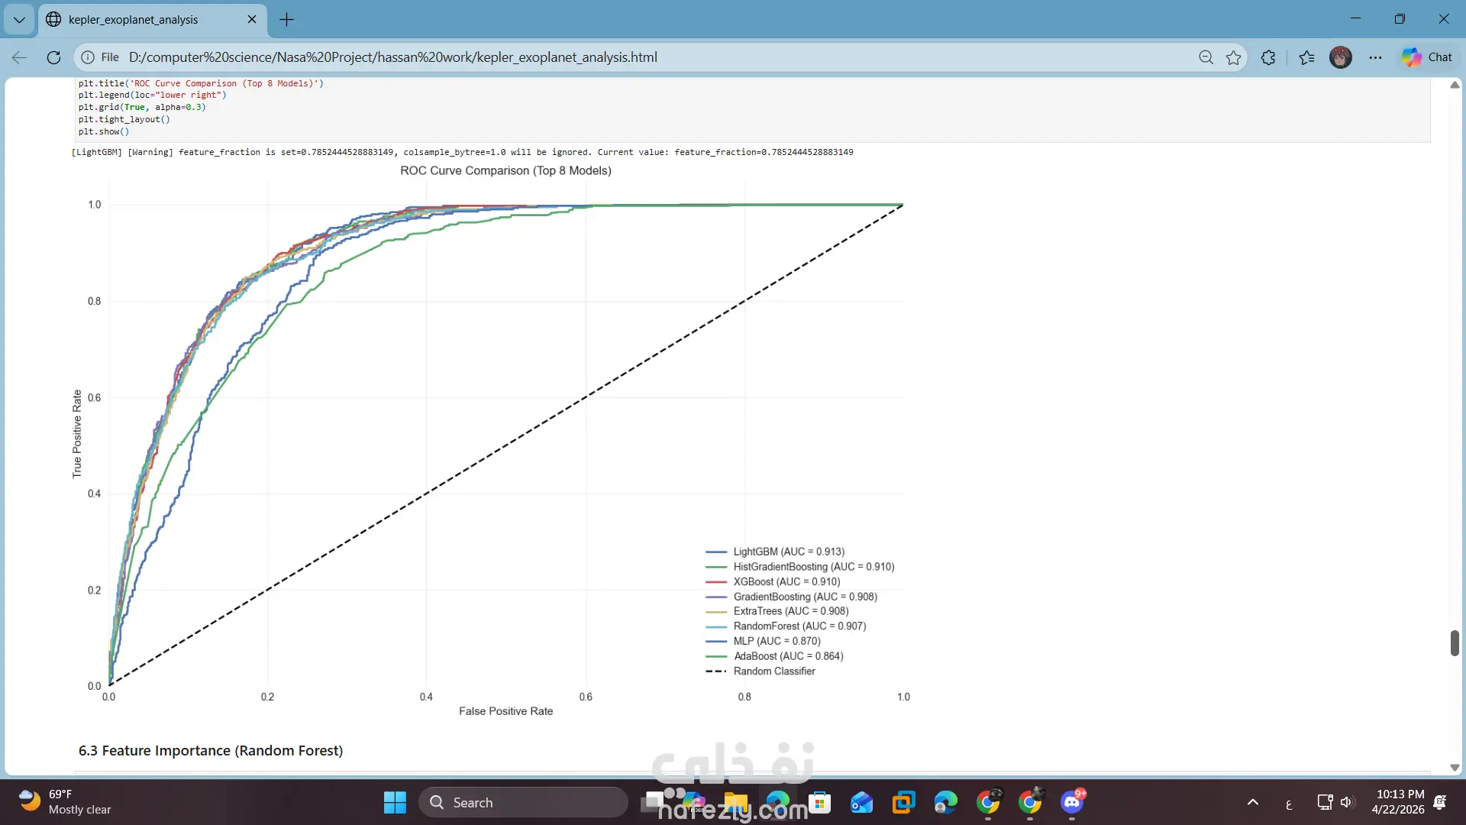Reload the kepler_exoplanet_analysis page

point(53,57)
